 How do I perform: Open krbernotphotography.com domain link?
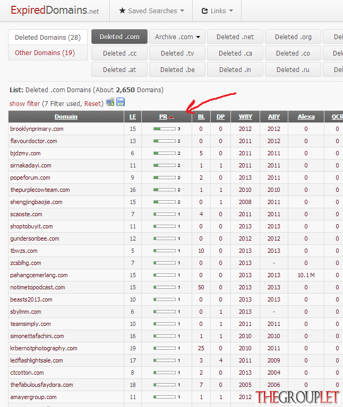44,348
